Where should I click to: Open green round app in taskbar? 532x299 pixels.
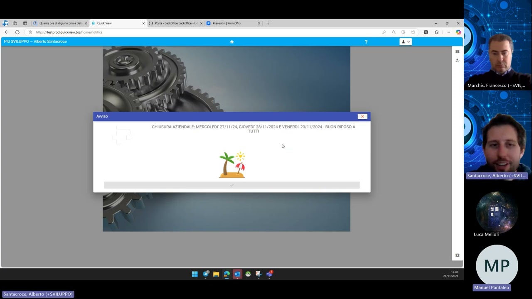(248, 274)
